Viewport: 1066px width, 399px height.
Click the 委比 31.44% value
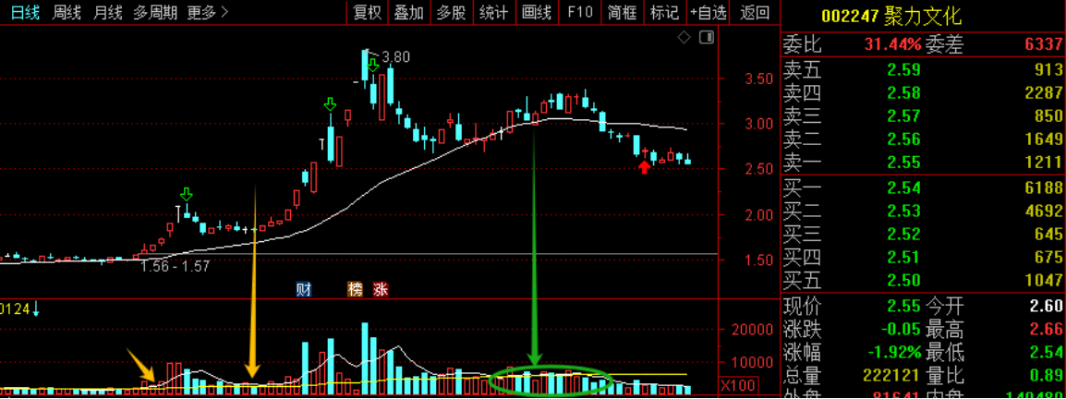point(892,45)
